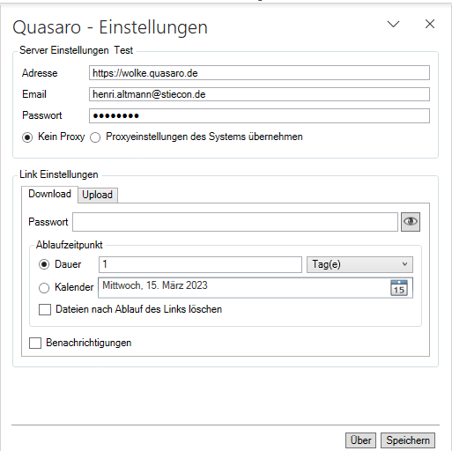Click the Link Einstellungen group label
This screenshot has height=451, width=452.
tap(59, 174)
